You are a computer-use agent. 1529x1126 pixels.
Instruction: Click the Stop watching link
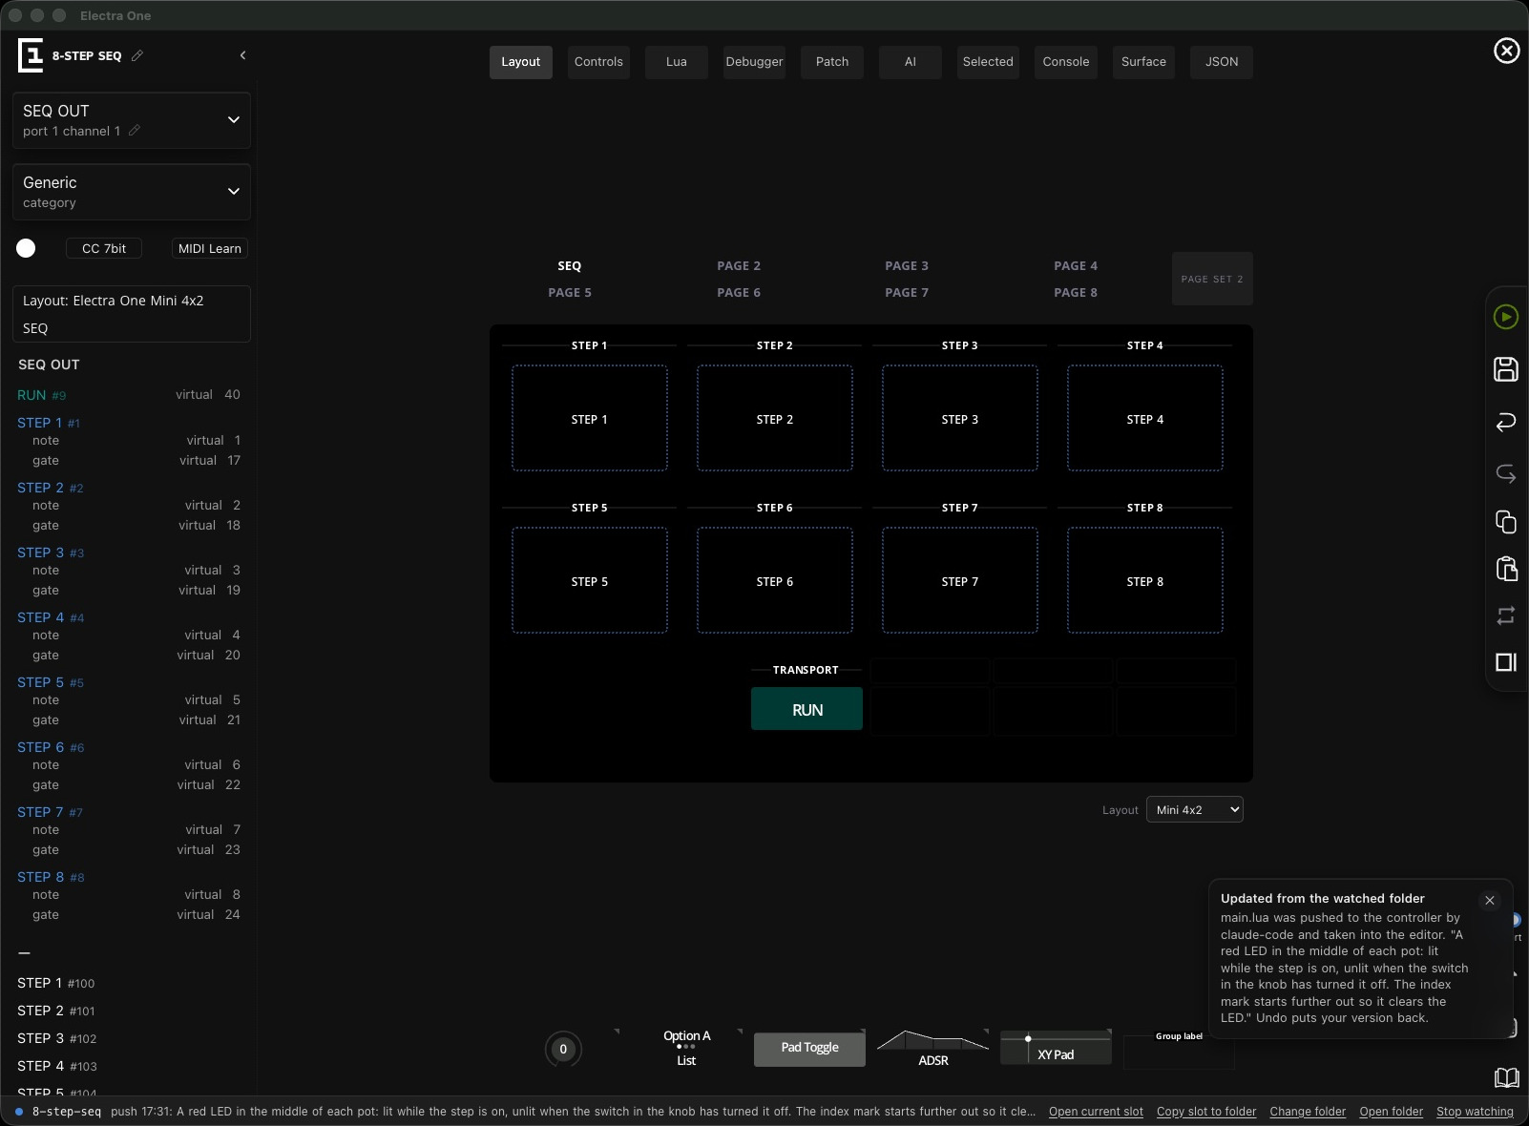1475,1112
